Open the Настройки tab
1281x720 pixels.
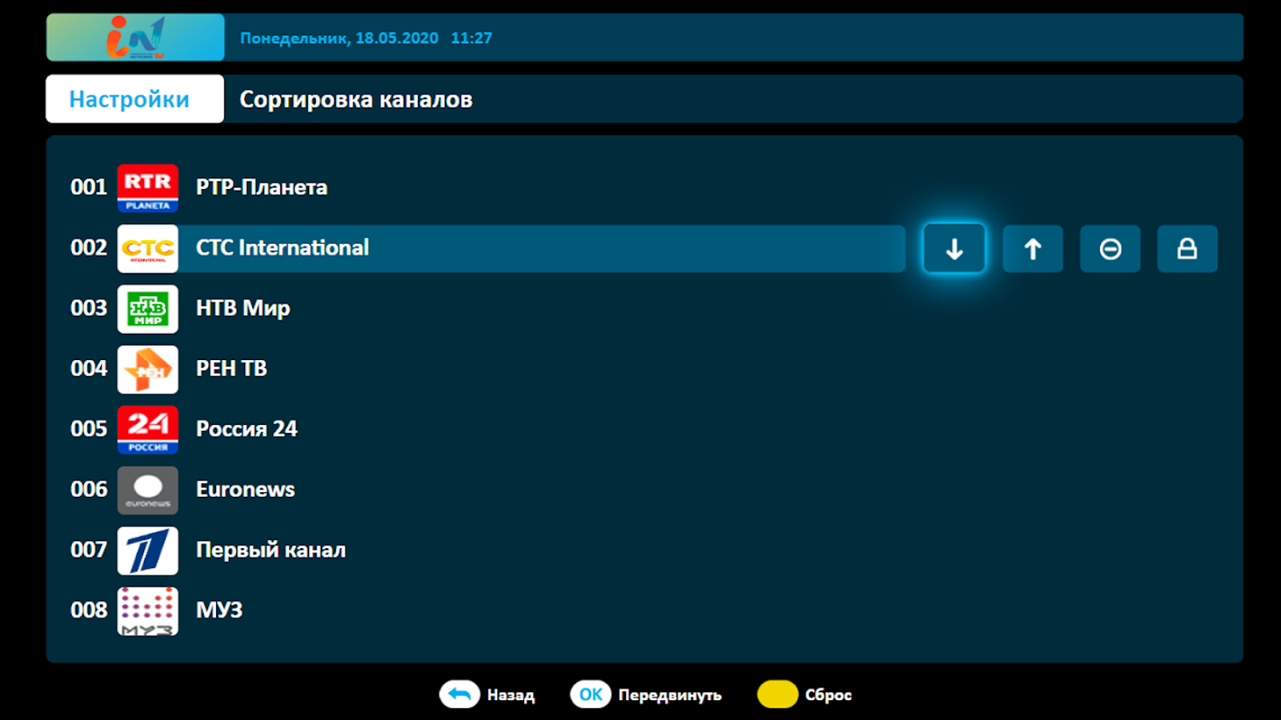(135, 99)
